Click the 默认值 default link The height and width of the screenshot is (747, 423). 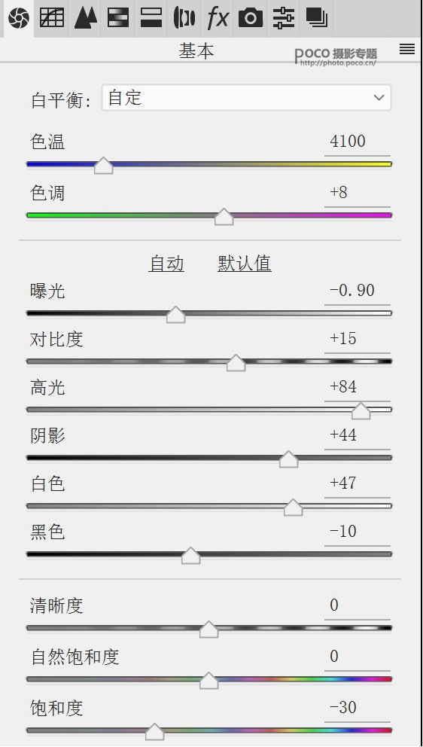tap(245, 264)
